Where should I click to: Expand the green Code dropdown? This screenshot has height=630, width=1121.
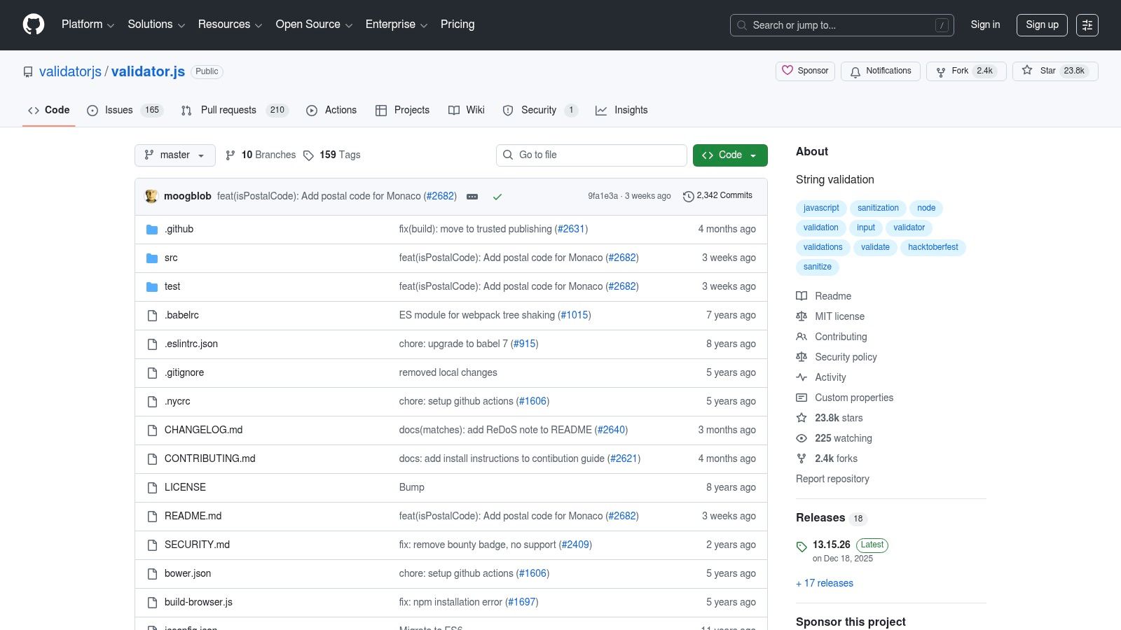[753, 155]
